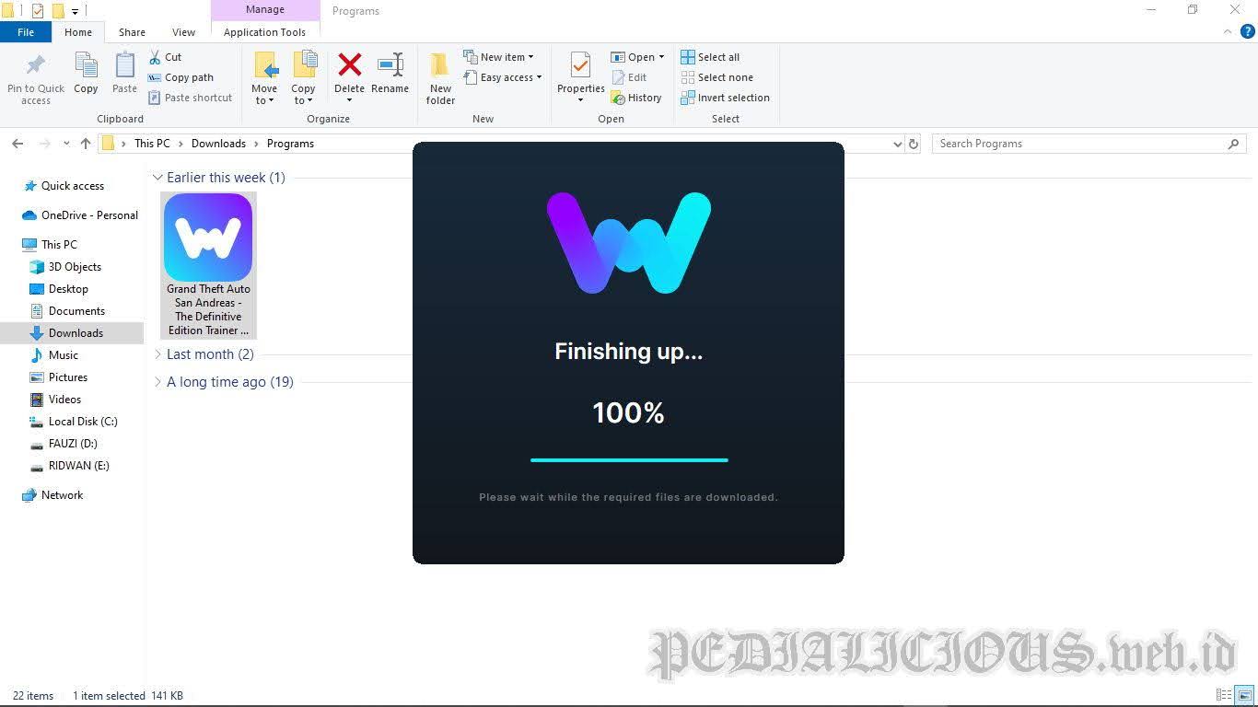
Task: Collapse the Earlier this week group
Action: (x=158, y=178)
